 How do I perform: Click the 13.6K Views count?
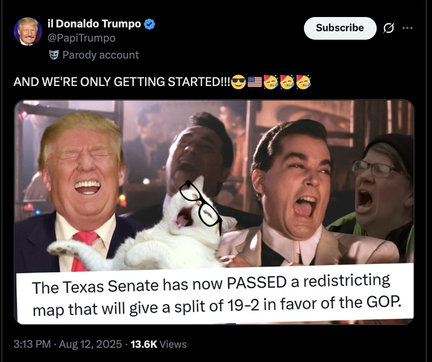(x=158, y=344)
